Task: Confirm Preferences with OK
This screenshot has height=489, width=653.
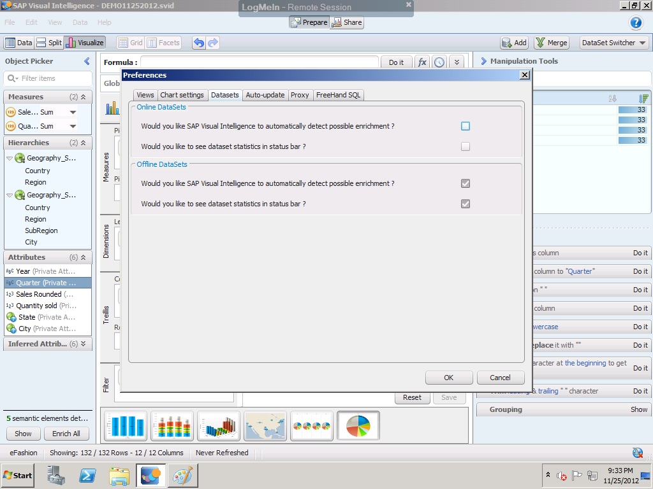Action: click(448, 378)
